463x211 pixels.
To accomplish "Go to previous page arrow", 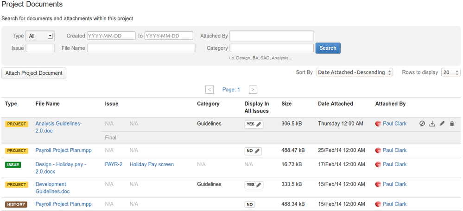I will pos(209,90).
